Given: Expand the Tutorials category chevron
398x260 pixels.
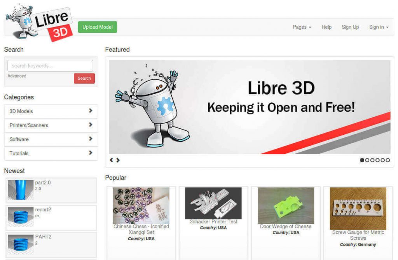Looking at the screenshot, I should [x=90, y=153].
